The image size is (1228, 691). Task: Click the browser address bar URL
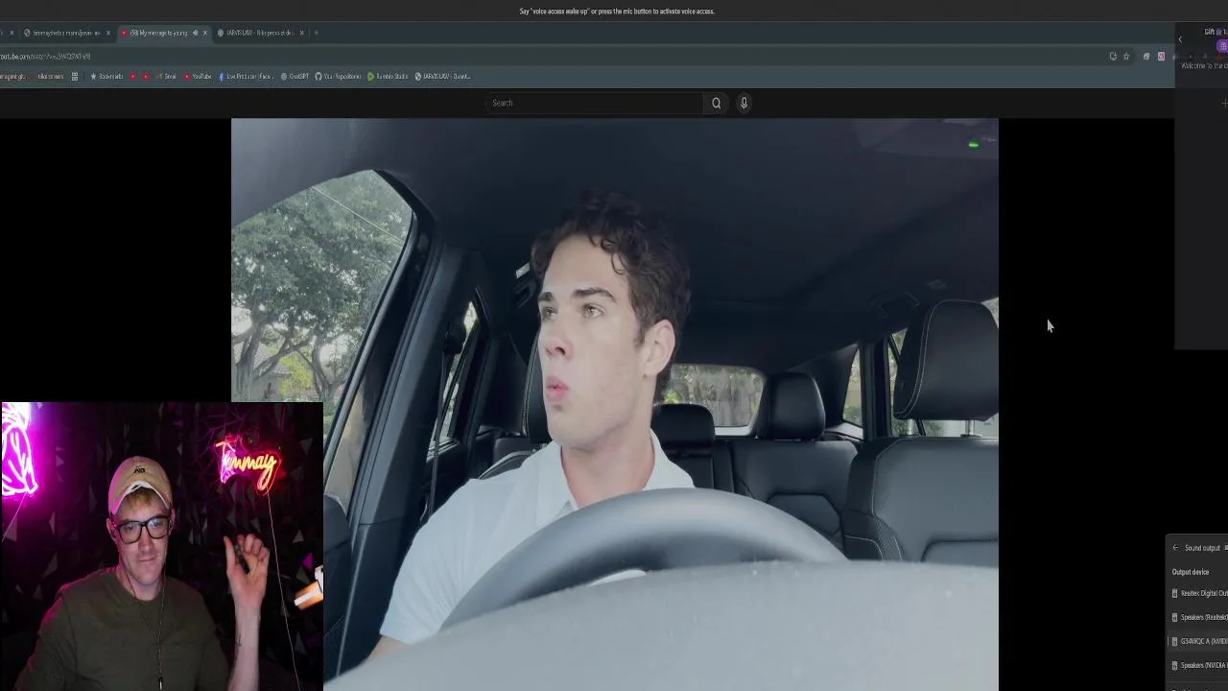pos(46,57)
